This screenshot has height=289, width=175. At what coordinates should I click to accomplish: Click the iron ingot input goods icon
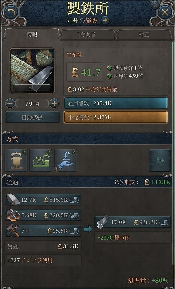[13, 200]
